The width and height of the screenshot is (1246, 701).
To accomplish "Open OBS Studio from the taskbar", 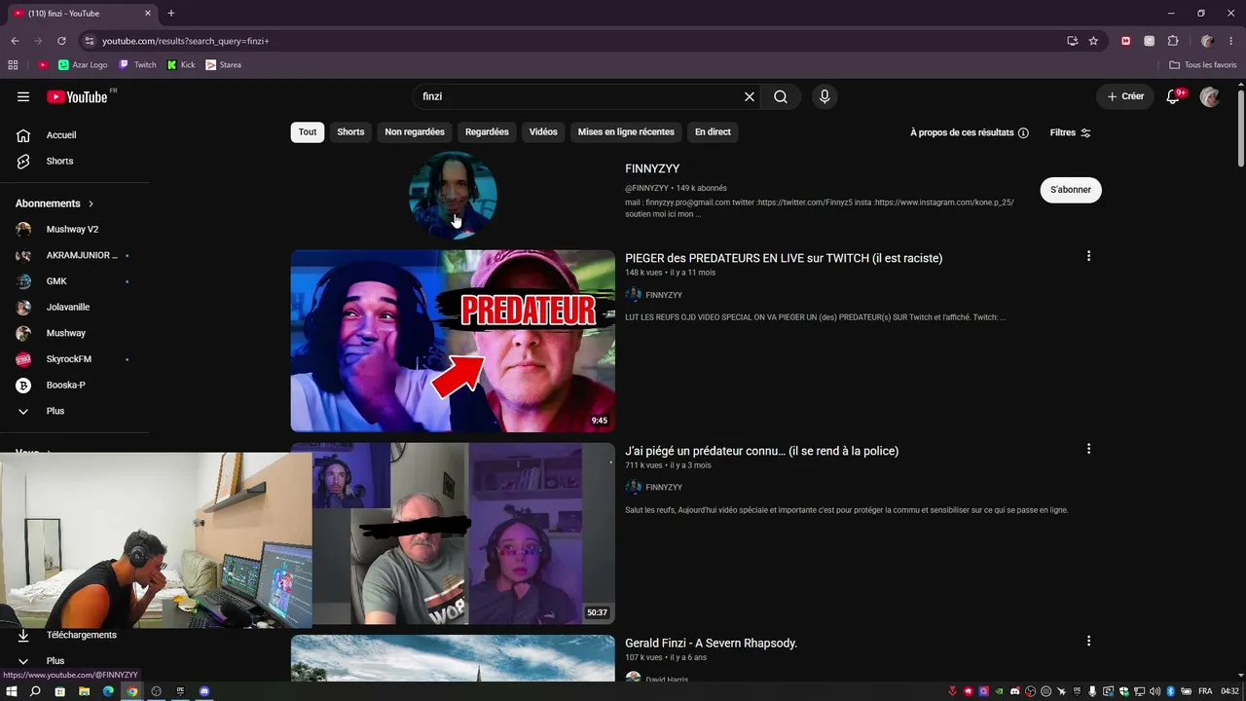I will tap(156, 691).
